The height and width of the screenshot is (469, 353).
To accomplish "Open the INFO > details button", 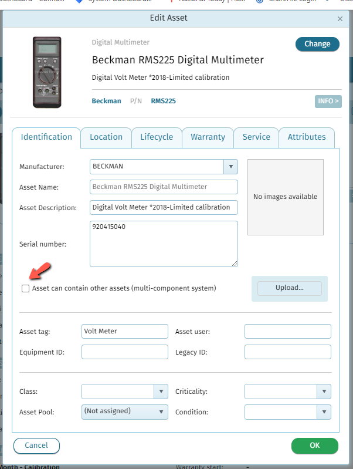I will click(328, 101).
